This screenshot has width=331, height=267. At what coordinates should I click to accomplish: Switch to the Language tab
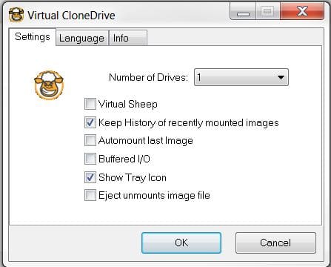[82, 38]
